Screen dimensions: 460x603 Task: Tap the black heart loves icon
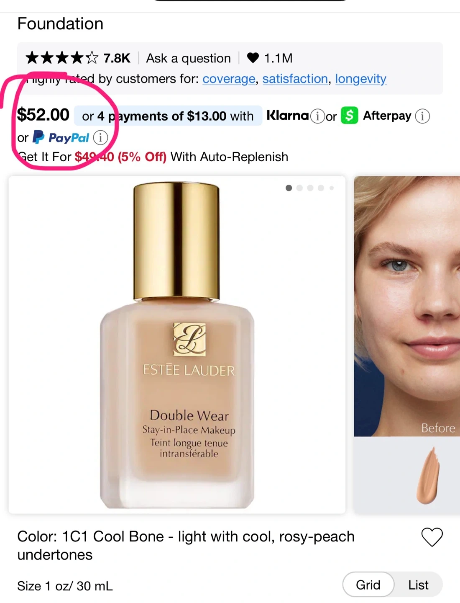[x=253, y=58]
